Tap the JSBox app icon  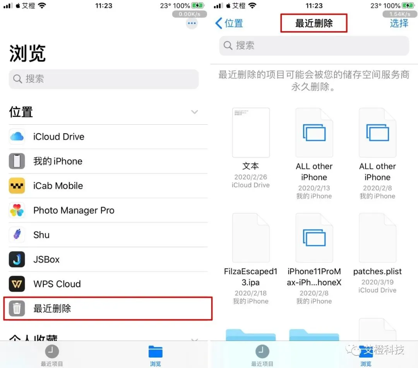pyautogui.click(x=17, y=259)
